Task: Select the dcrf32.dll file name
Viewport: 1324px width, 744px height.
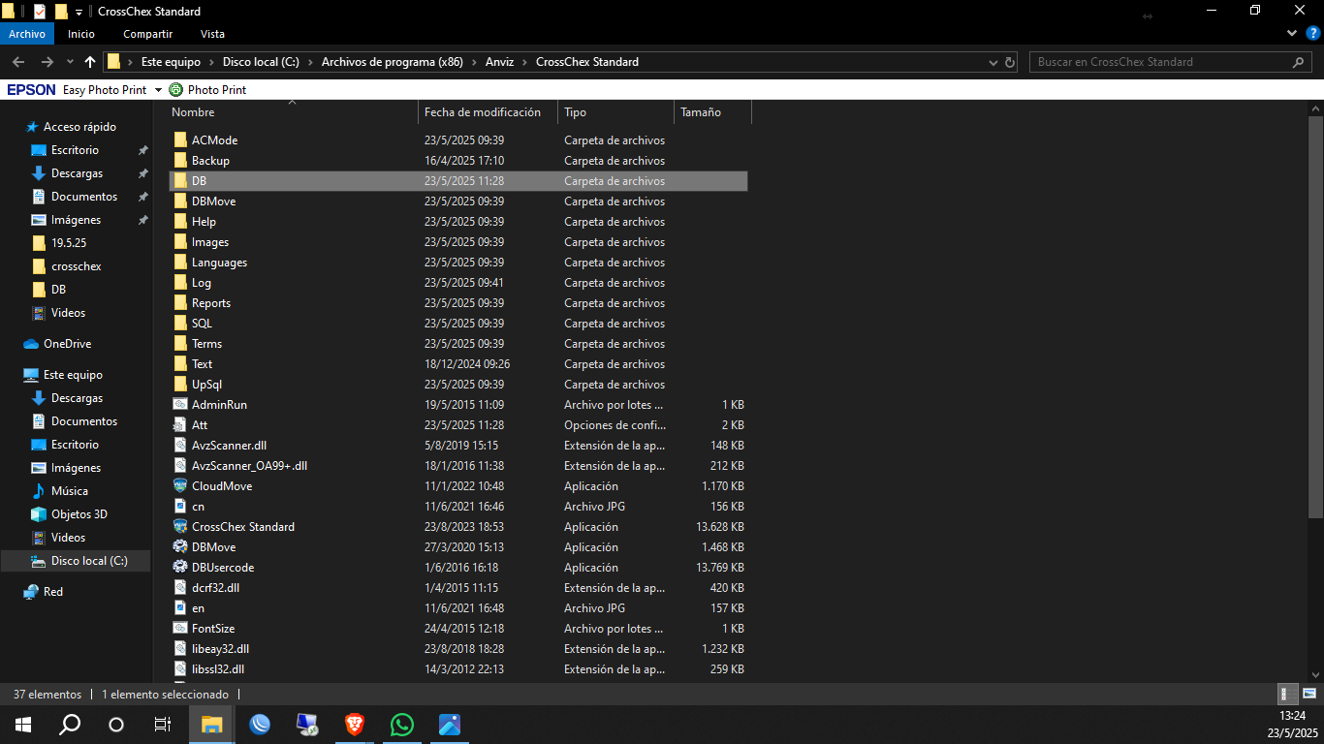Action: 215,588
